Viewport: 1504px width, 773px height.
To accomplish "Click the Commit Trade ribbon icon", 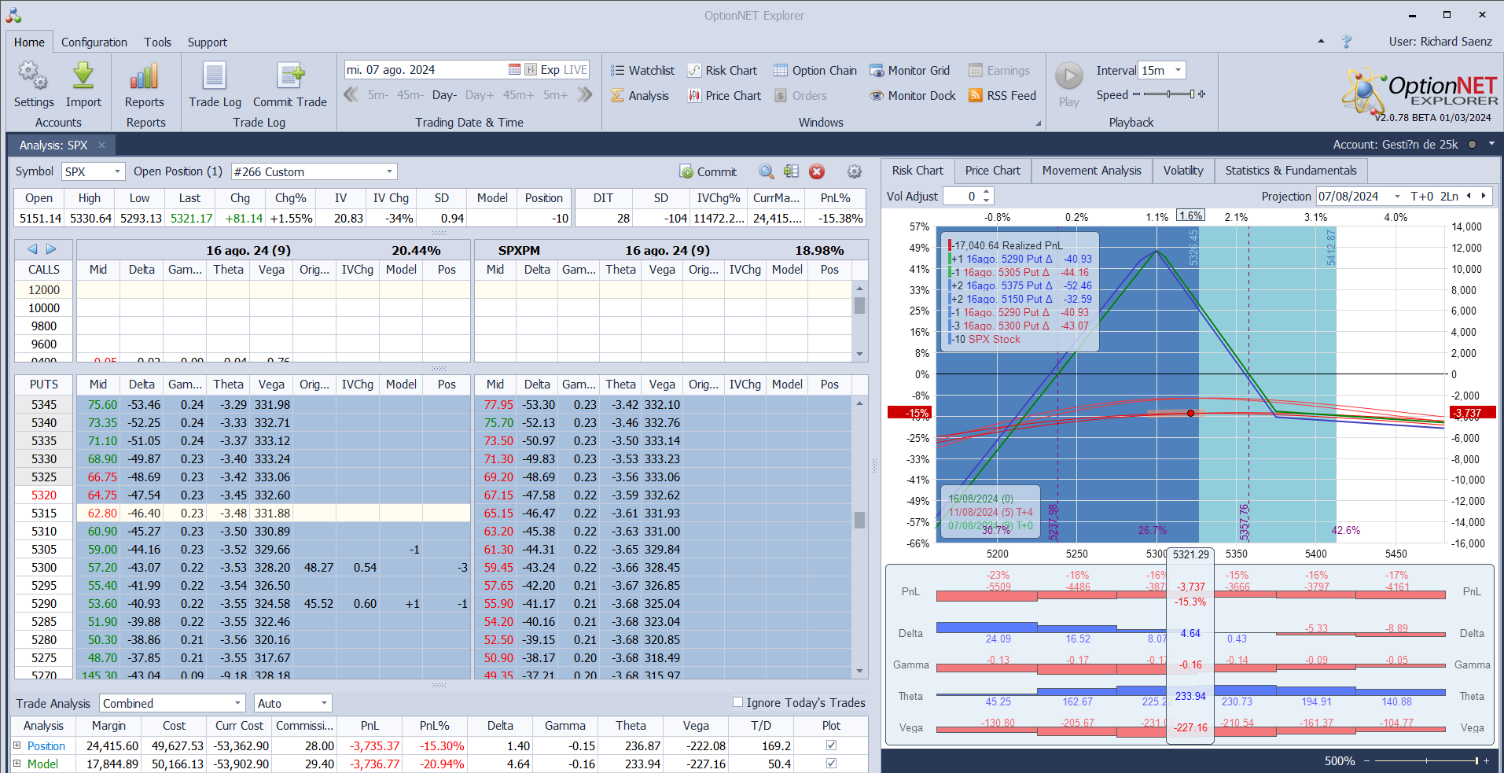I will (290, 75).
